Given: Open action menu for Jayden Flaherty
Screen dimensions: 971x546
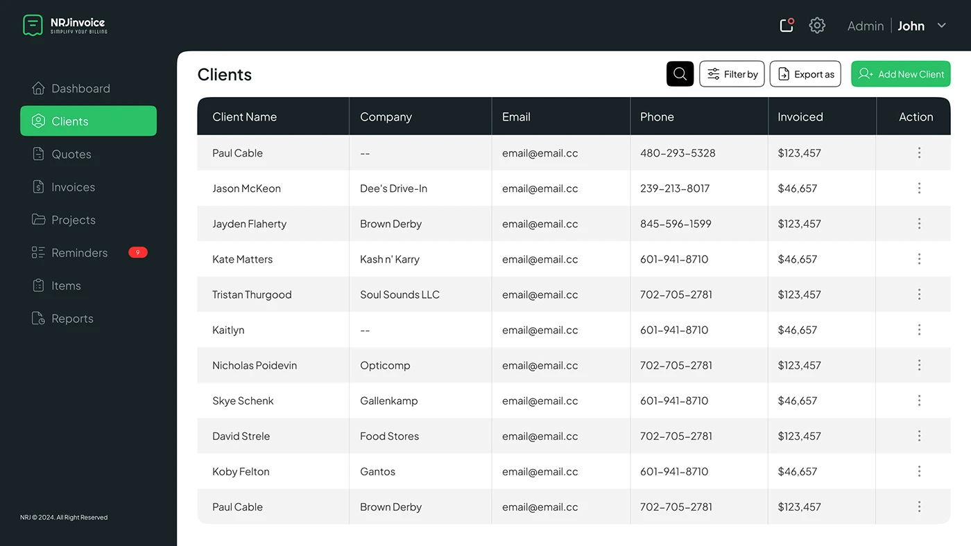Looking at the screenshot, I should 919,224.
